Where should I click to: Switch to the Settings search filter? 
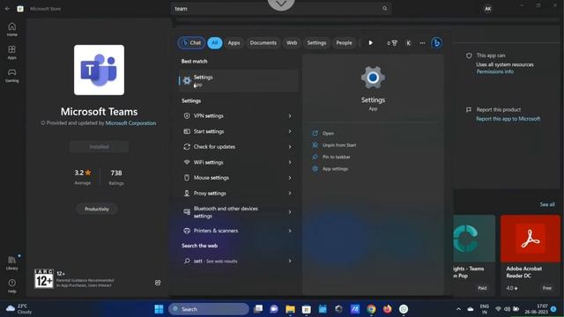pyautogui.click(x=316, y=43)
